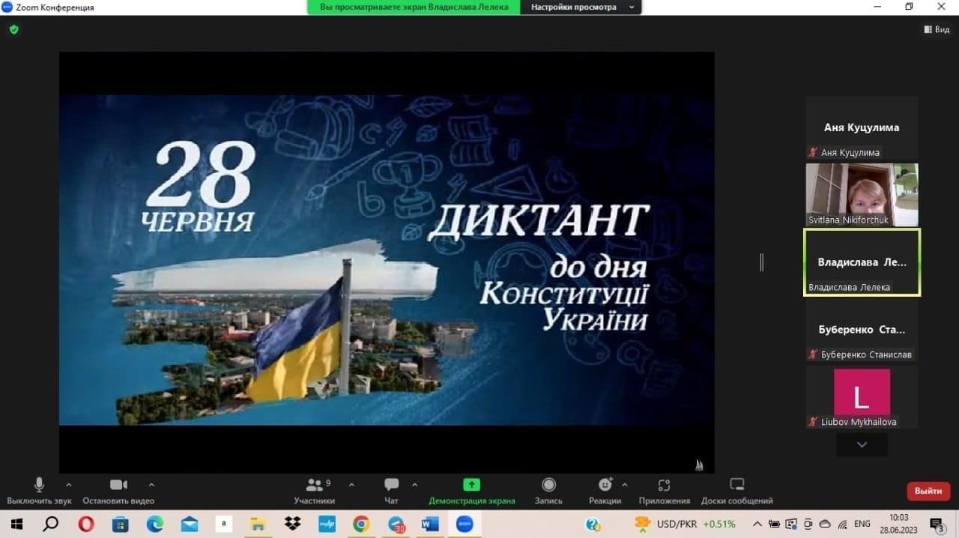Click battery icon in system tray
959x538 pixels.
coord(774,524)
